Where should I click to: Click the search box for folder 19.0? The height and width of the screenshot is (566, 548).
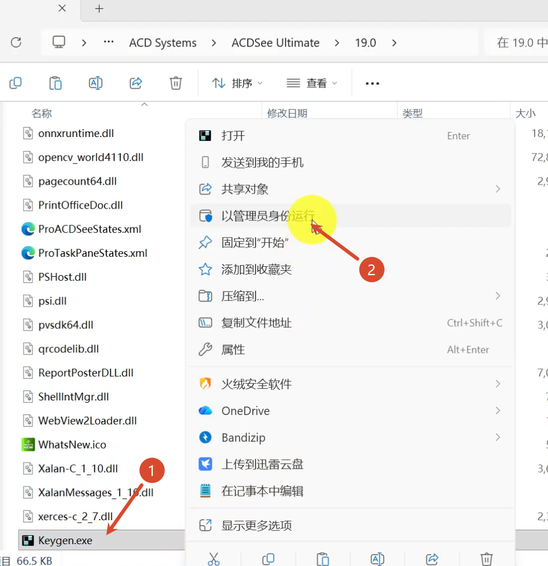pyautogui.click(x=516, y=43)
